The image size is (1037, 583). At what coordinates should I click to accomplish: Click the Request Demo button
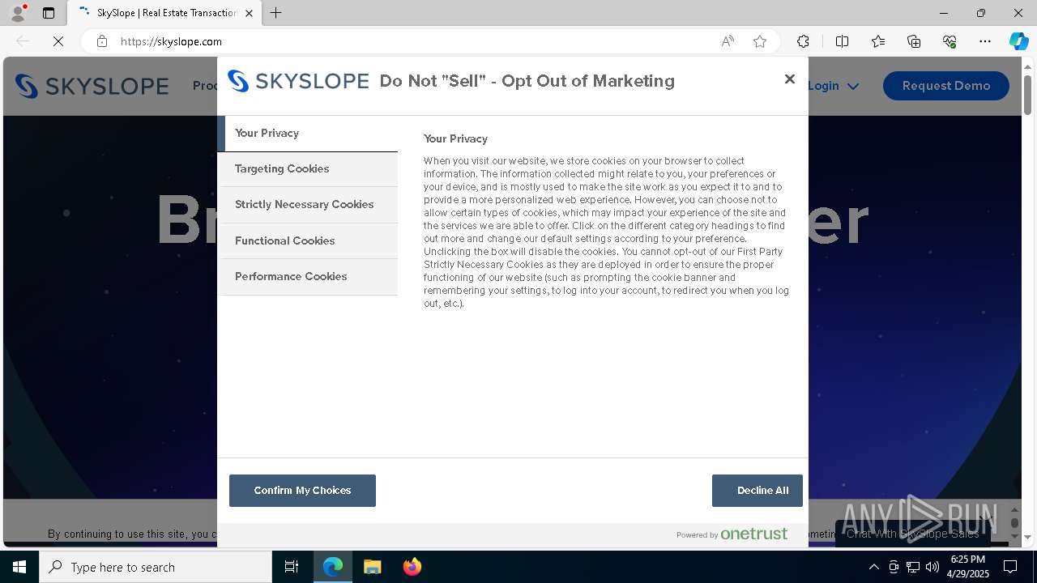pyautogui.click(x=946, y=86)
